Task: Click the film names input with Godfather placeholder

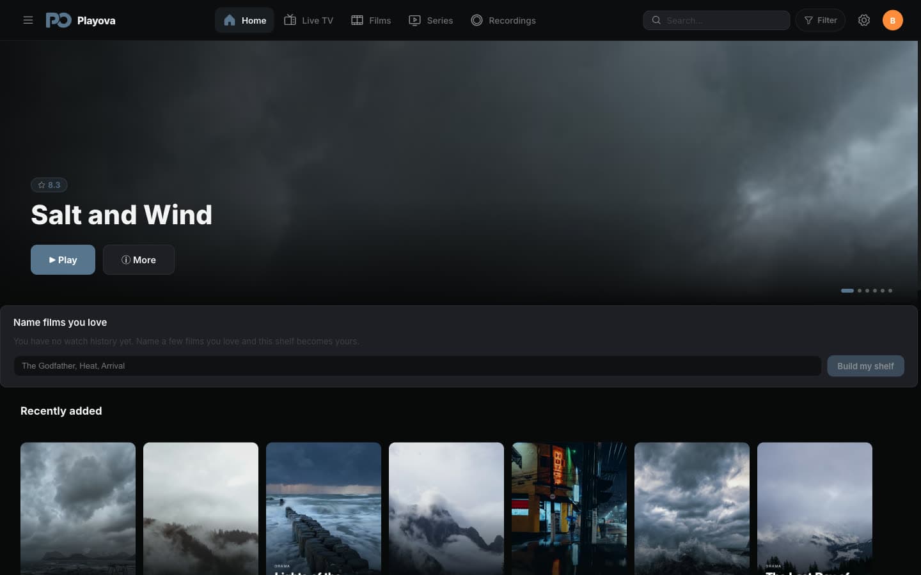Action: pyautogui.click(x=418, y=366)
